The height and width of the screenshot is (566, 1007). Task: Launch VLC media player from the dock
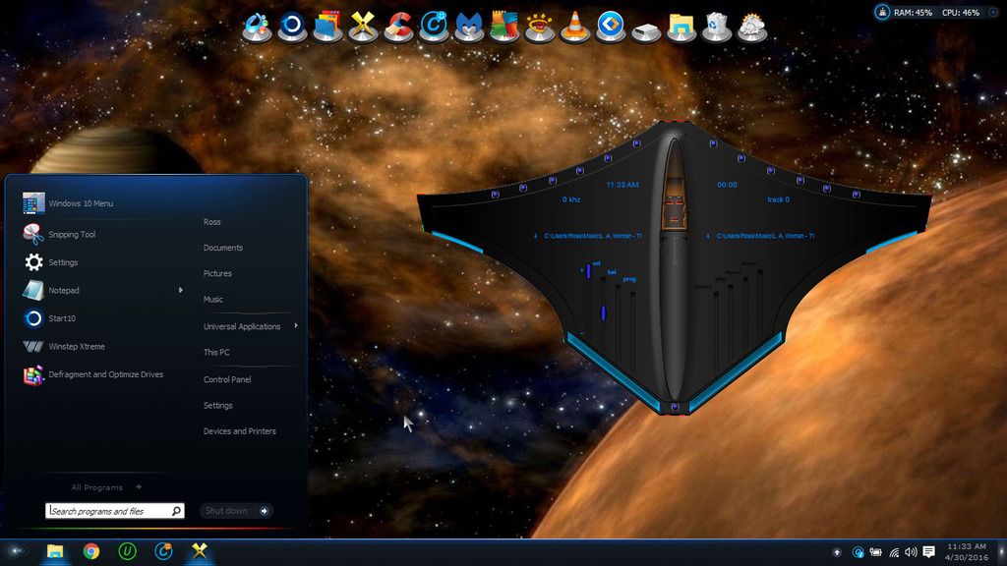pyautogui.click(x=574, y=27)
